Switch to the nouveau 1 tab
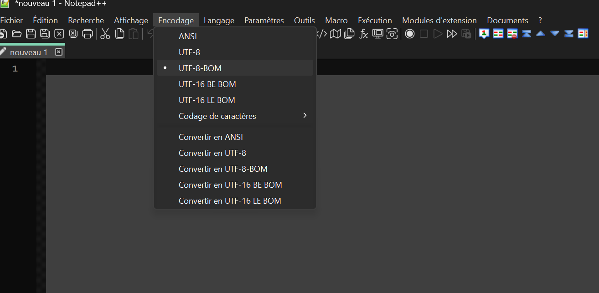599x293 pixels. [x=28, y=52]
